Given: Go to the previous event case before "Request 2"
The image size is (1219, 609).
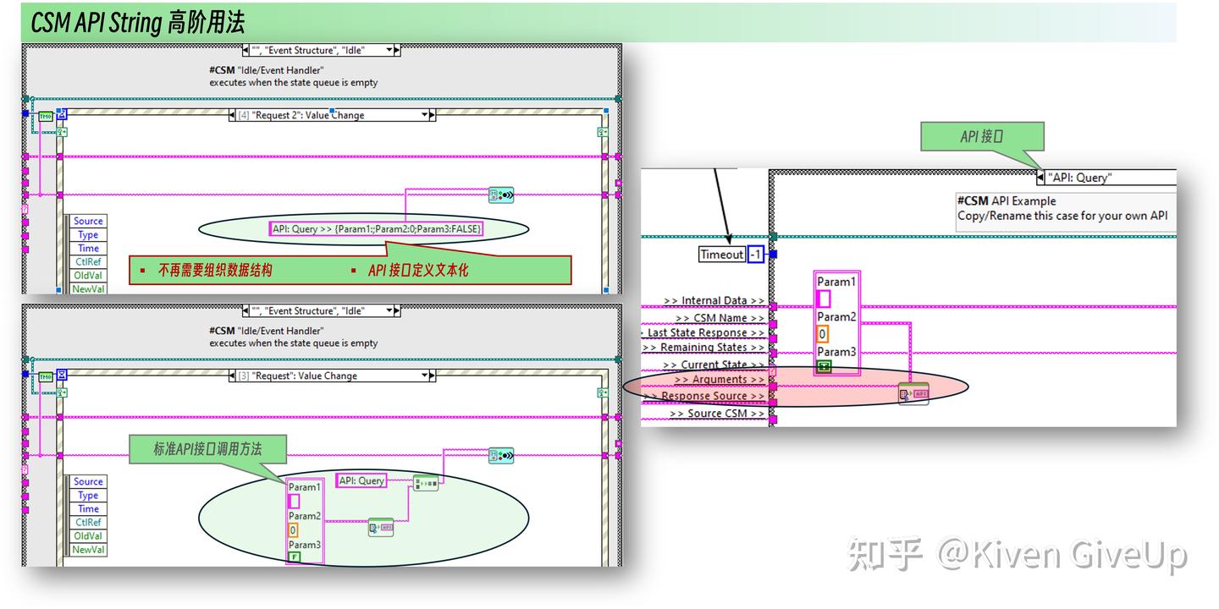Looking at the screenshot, I should tap(233, 115).
